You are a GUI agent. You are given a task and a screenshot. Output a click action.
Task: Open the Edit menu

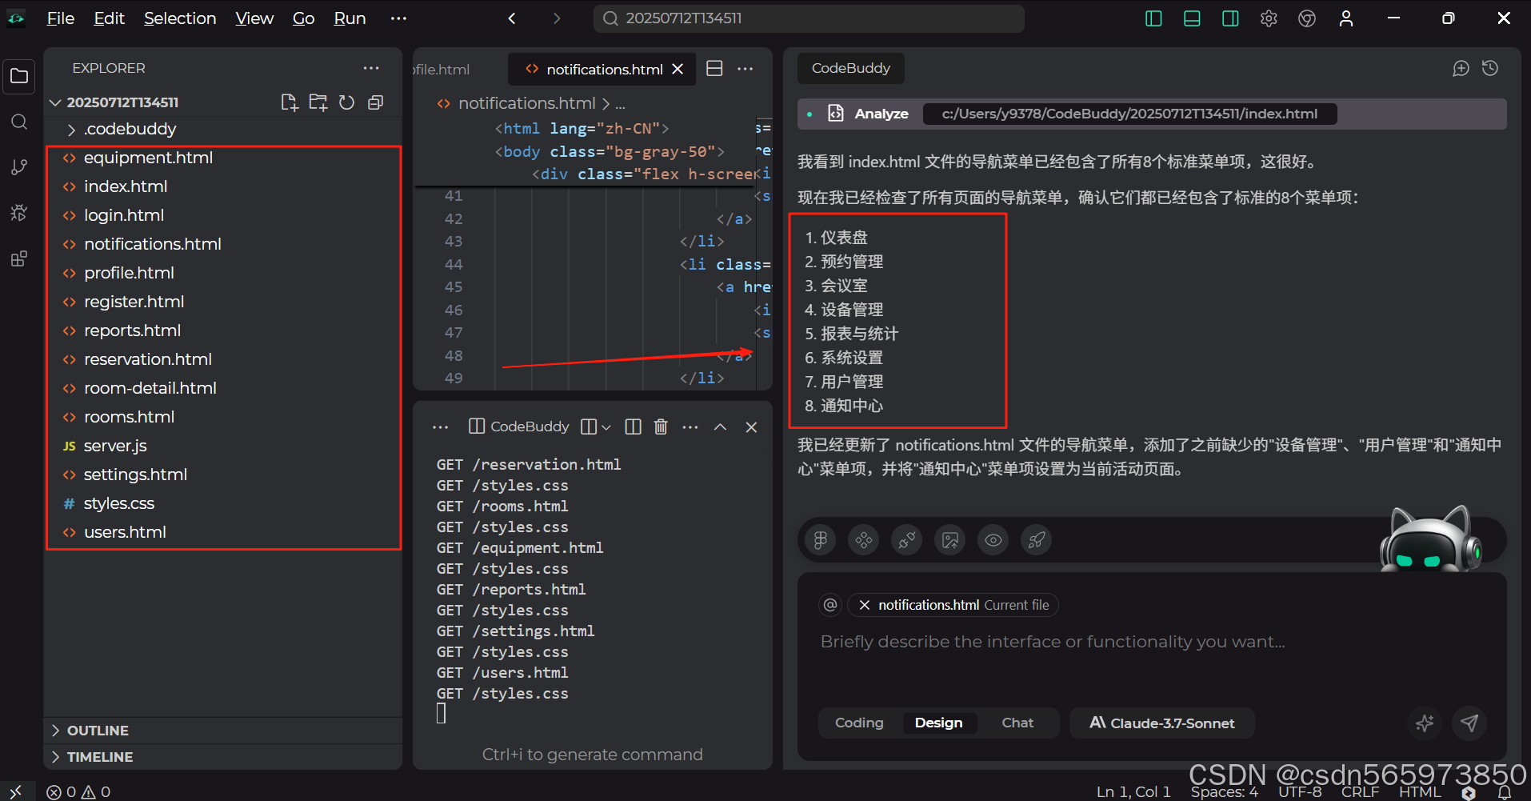109,18
